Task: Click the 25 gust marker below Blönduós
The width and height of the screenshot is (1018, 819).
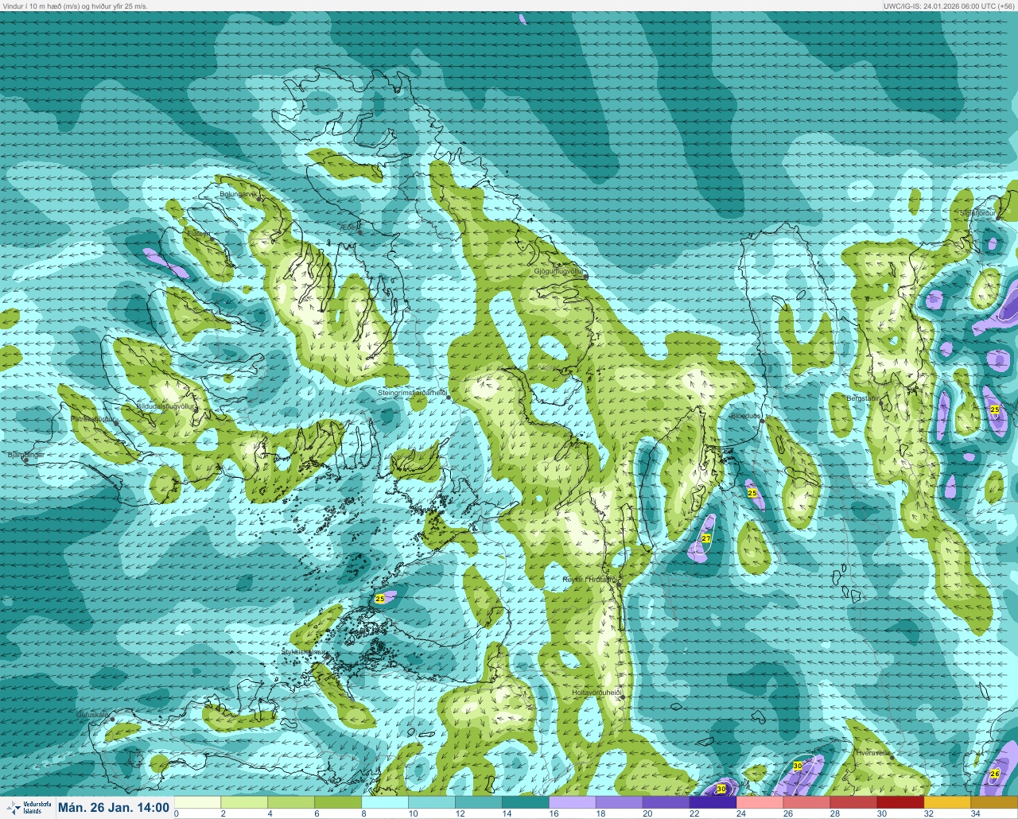Action: (752, 493)
